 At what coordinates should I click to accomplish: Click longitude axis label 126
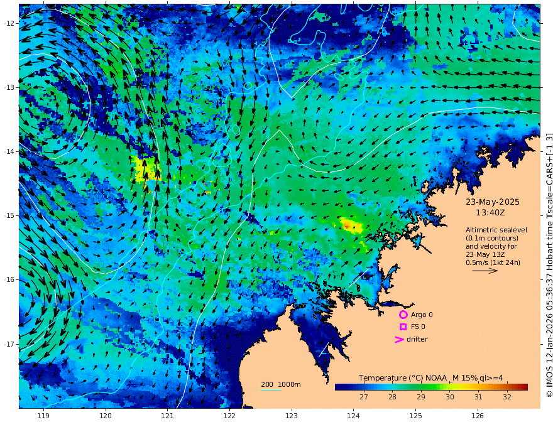[x=478, y=416]
